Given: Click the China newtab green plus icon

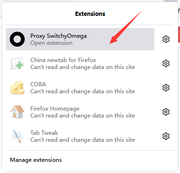Looking at the screenshot, I should pyautogui.click(x=17, y=63).
